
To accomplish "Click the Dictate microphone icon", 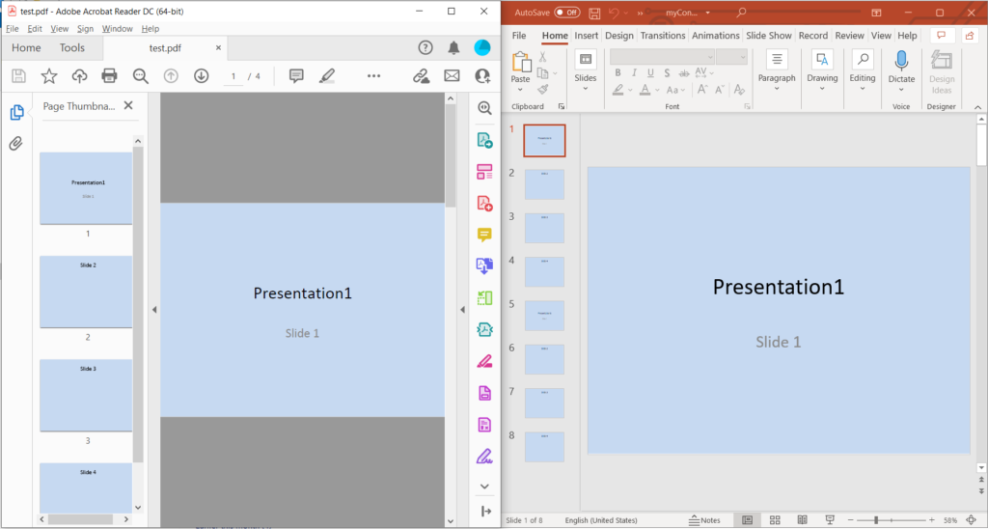I will click(x=901, y=62).
